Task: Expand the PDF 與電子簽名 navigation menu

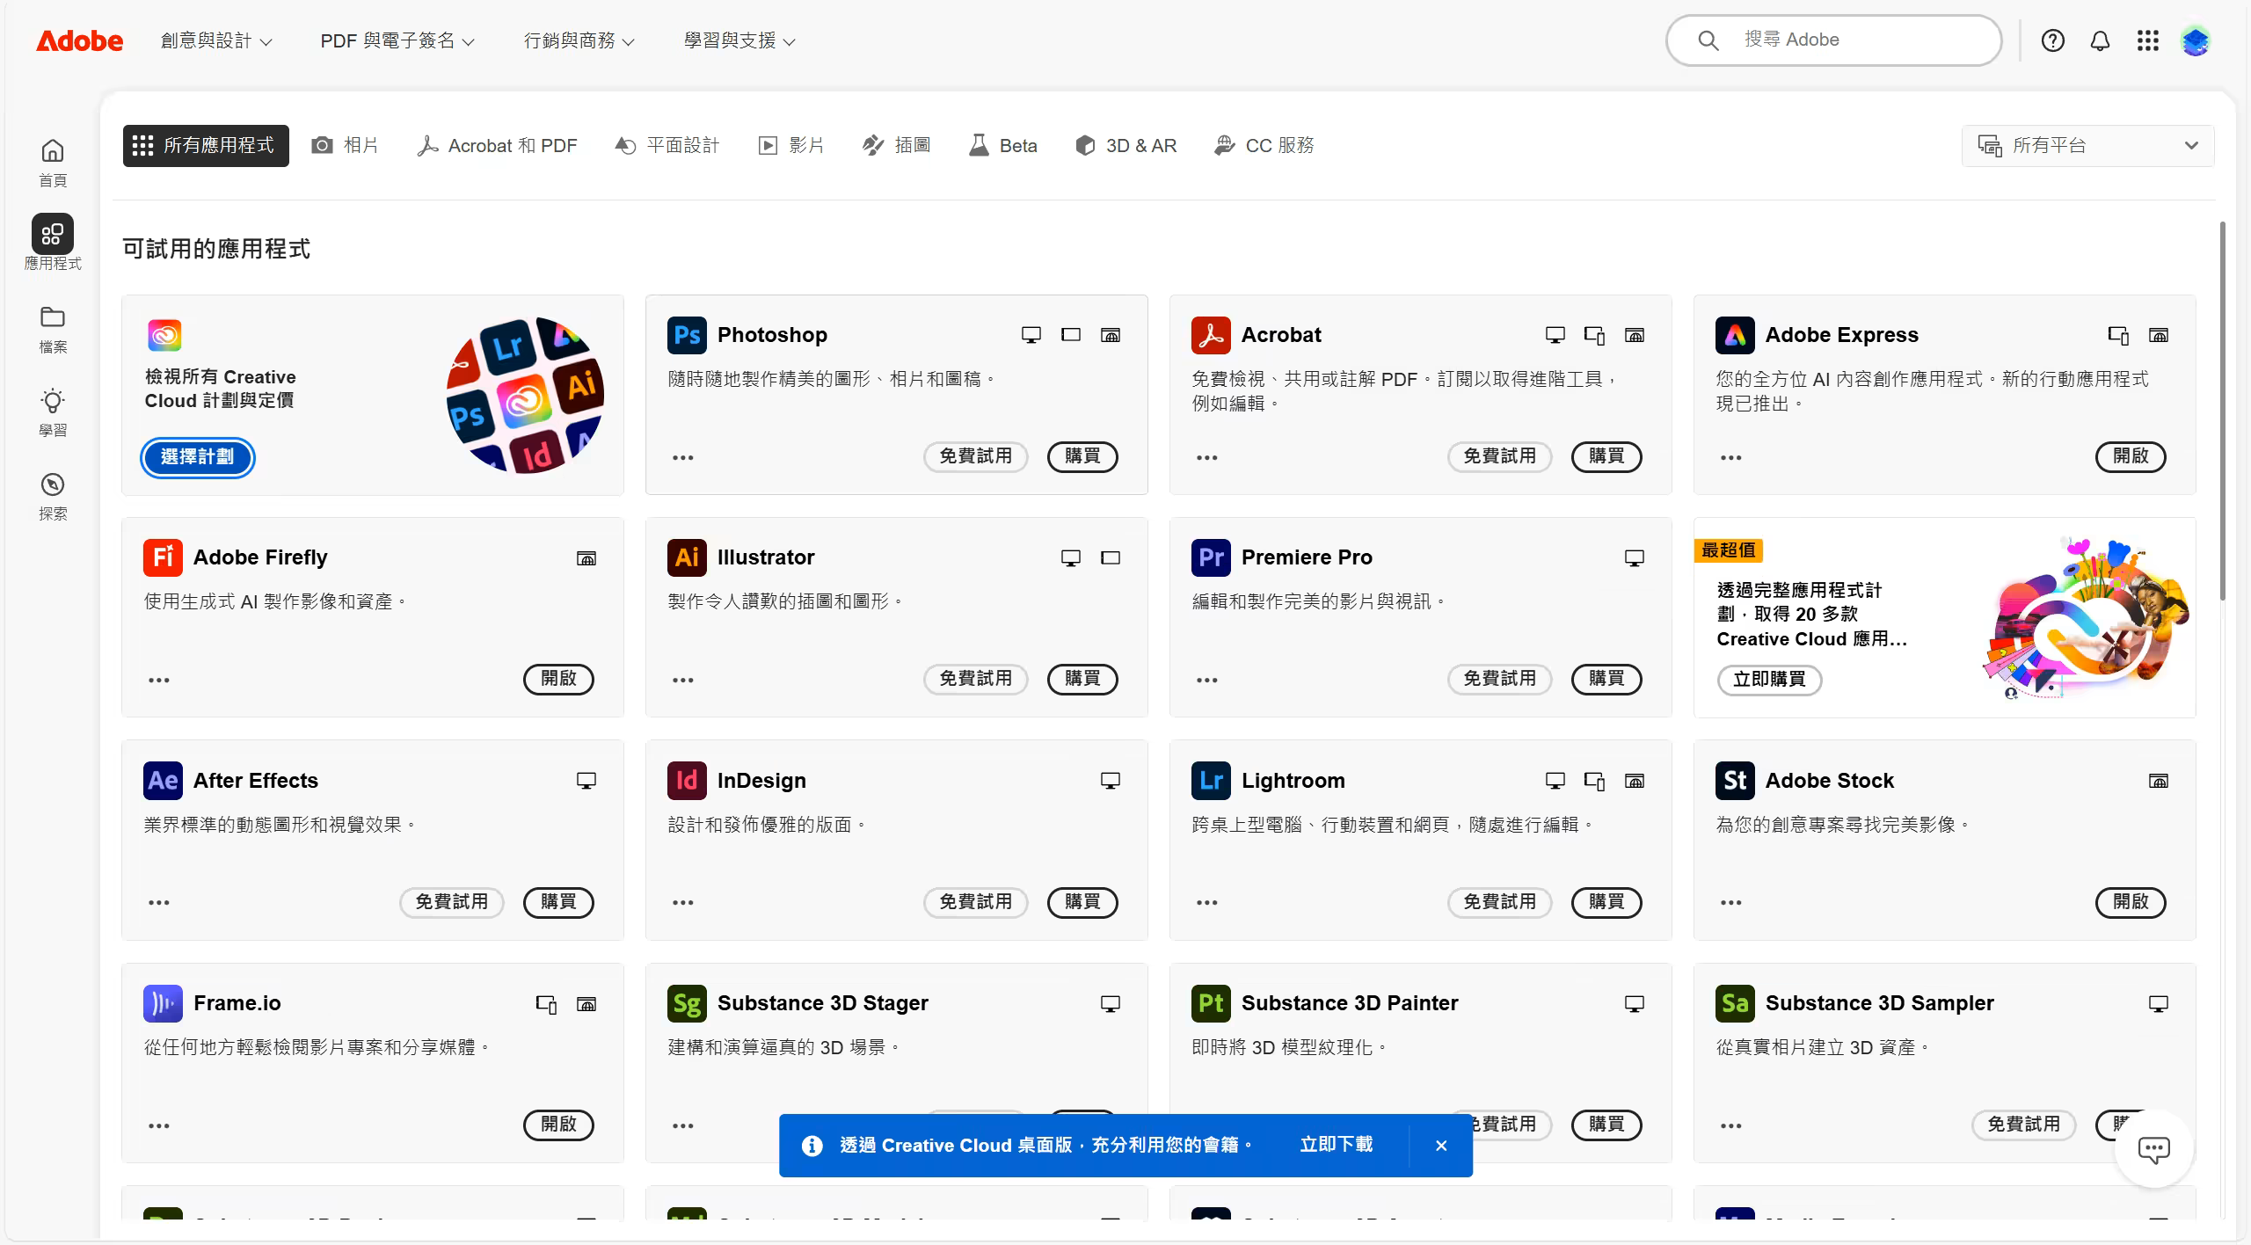Action: [x=397, y=40]
